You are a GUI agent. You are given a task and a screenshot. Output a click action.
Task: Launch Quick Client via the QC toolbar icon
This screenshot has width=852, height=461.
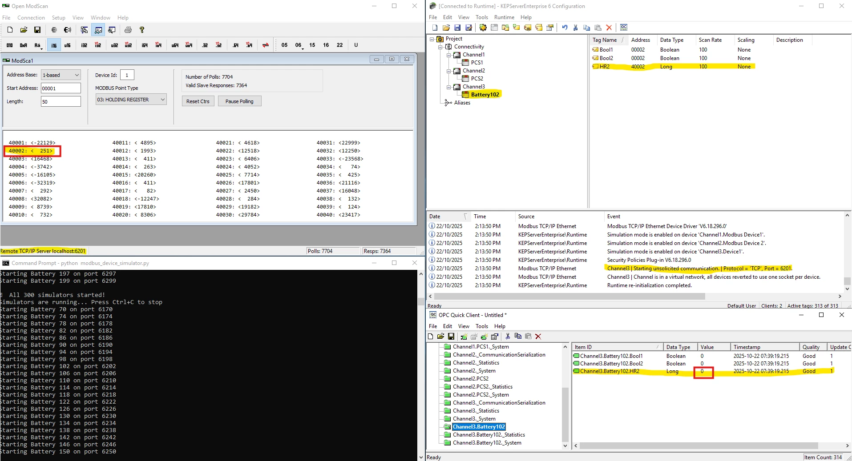point(624,28)
